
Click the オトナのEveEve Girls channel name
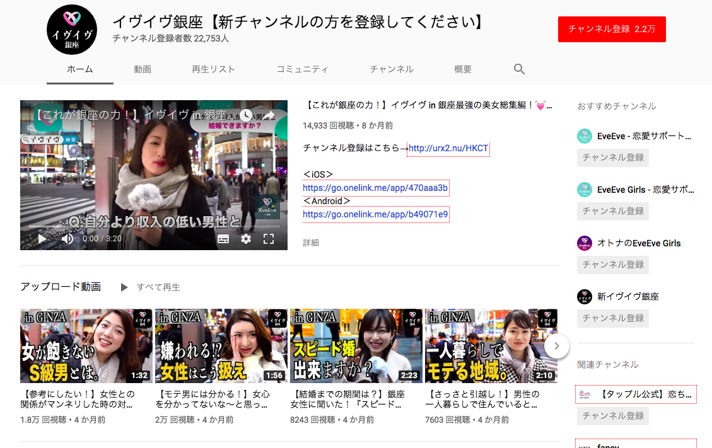point(639,243)
